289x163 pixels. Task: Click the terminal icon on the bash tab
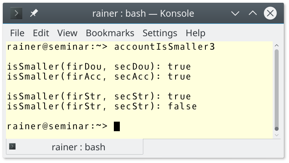pyautogui.click(x=12, y=146)
